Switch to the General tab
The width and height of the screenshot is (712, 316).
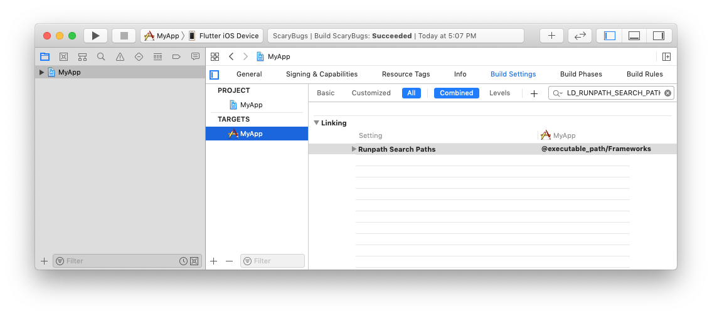(249, 74)
